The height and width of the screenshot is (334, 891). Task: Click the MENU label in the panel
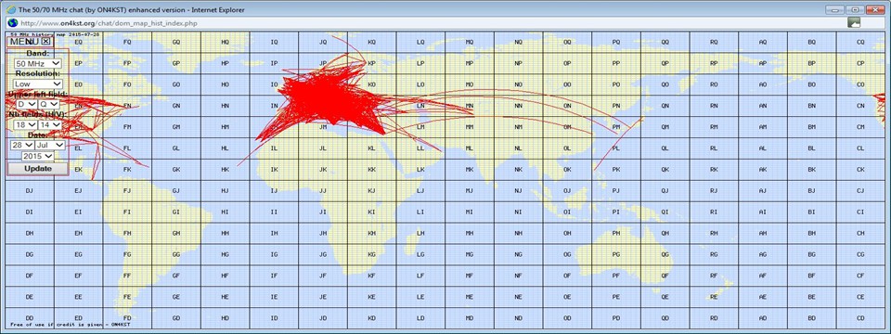pos(24,42)
